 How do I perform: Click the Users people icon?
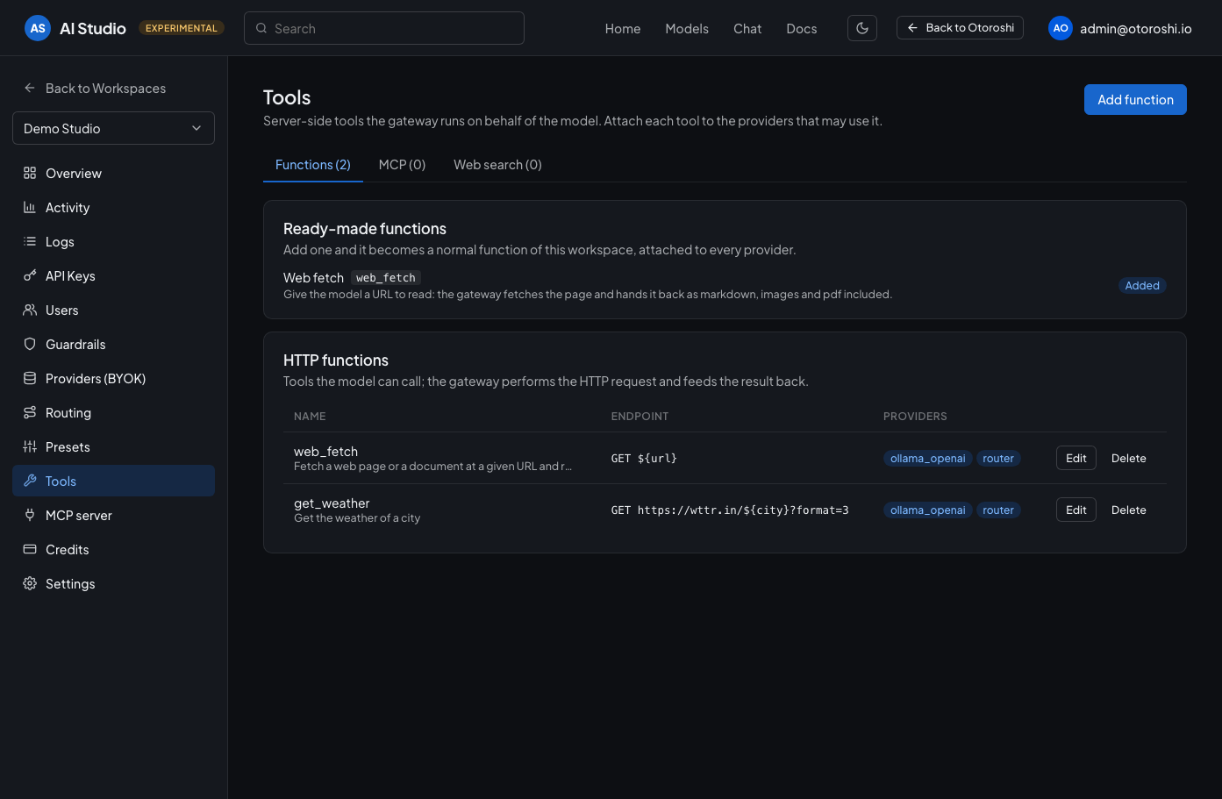30,310
